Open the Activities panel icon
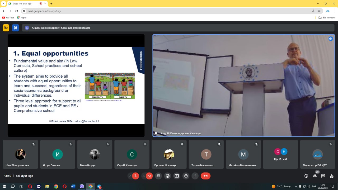This screenshot has height=190, width=338. tap(332, 176)
